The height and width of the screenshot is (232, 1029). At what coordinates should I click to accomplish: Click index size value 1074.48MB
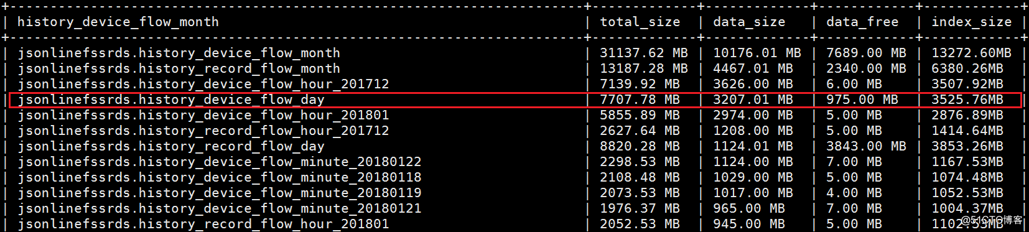(967, 177)
